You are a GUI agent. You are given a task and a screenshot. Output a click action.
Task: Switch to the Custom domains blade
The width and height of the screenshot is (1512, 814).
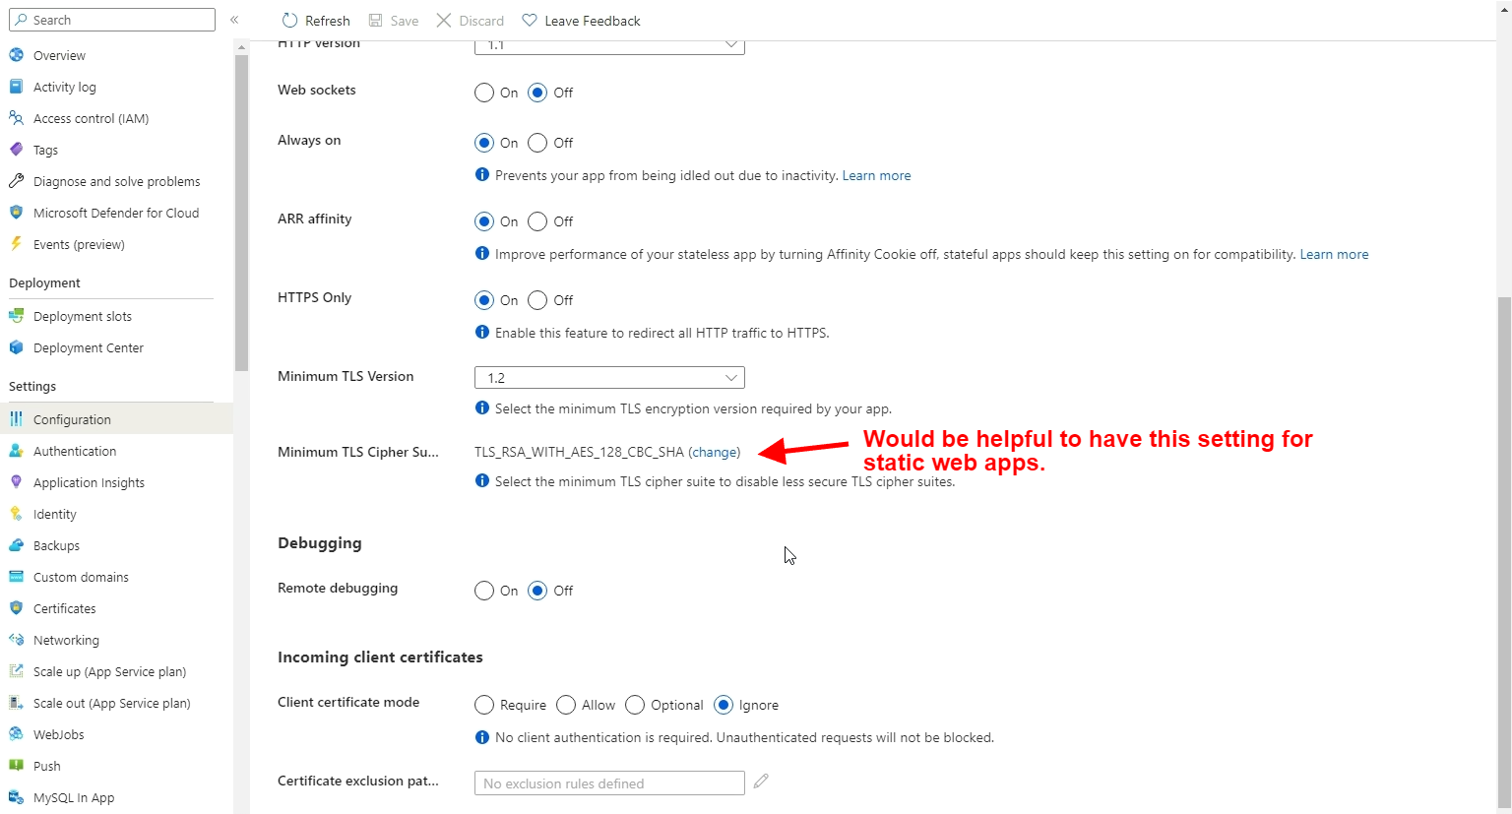coord(81,577)
